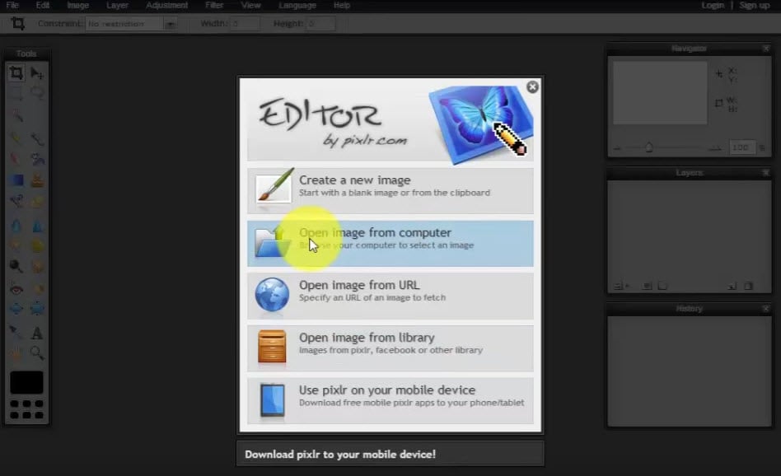Choose Create a new image

tap(390, 191)
